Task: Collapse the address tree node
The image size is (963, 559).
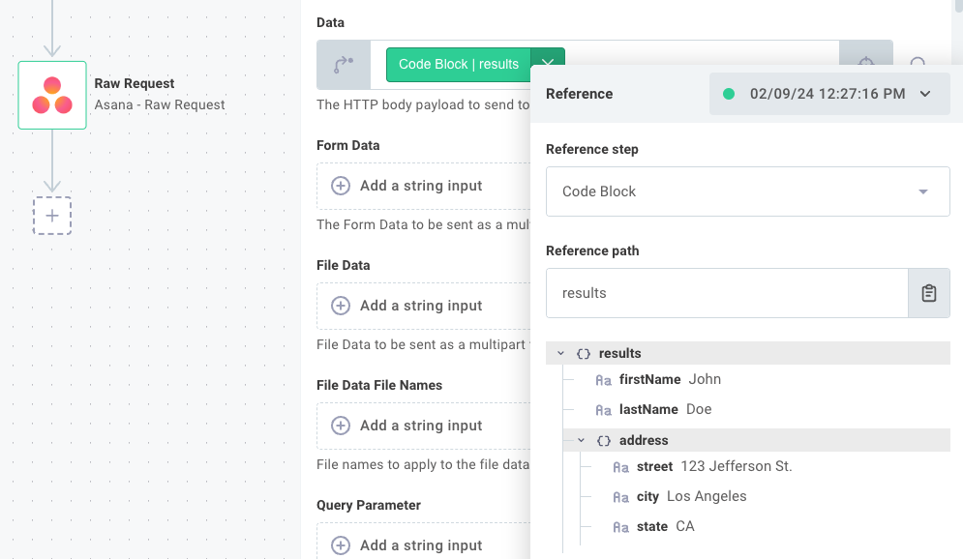Action: point(581,440)
